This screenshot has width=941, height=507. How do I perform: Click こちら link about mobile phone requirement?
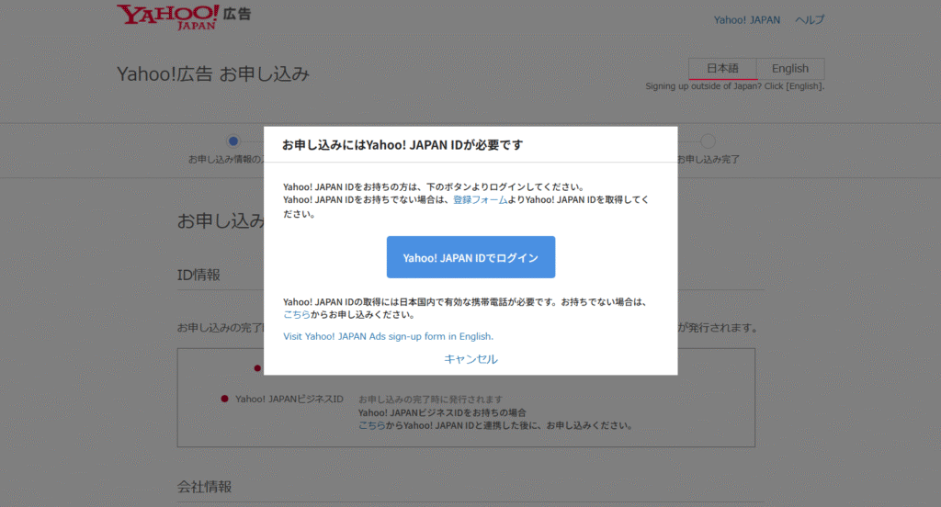297,314
